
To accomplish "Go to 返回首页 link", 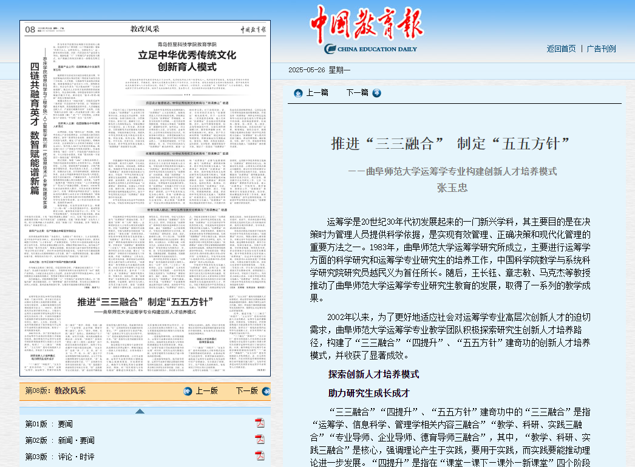I will pyautogui.click(x=561, y=49).
